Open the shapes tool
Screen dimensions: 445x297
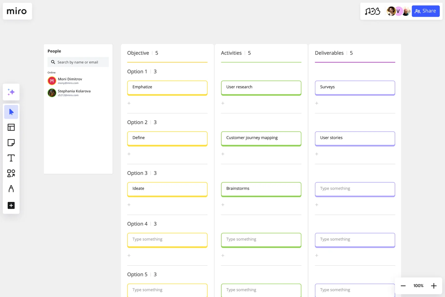coord(11,173)
